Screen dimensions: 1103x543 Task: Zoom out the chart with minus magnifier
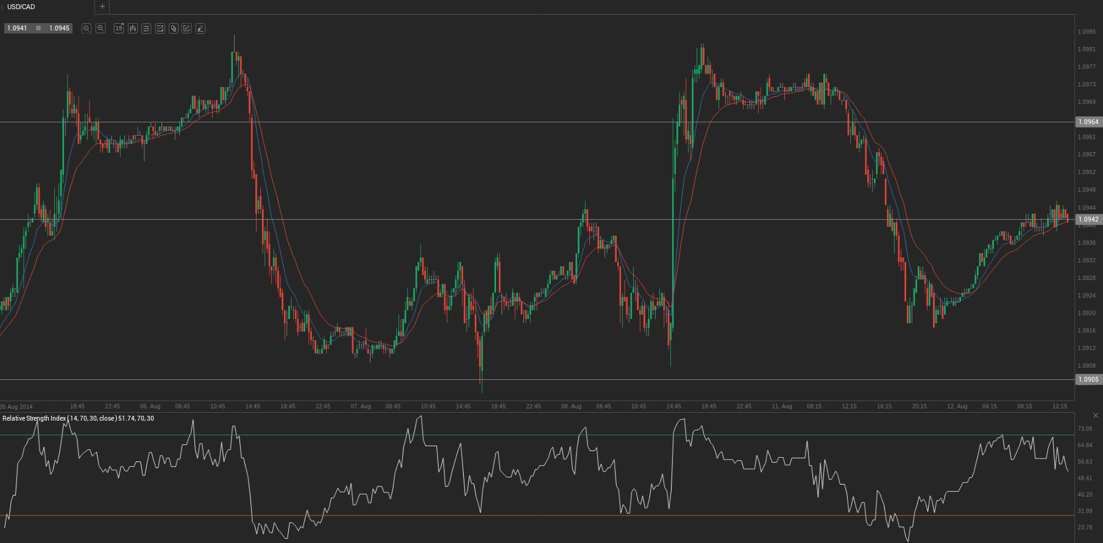[x=87, y=29]
